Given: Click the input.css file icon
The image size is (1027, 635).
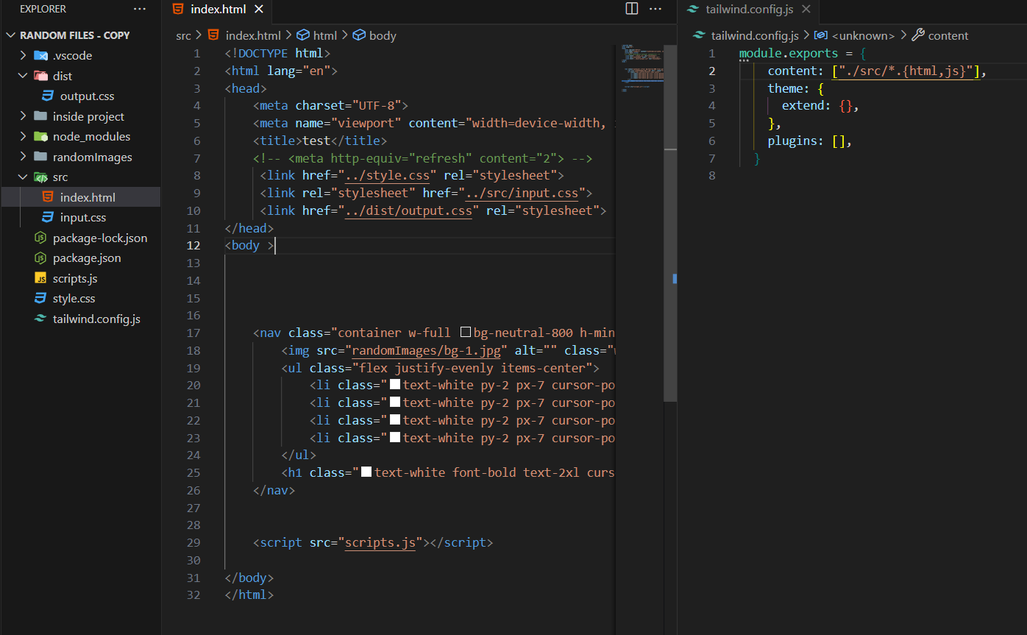Looking at the screenshot, I should coord(48,217).
